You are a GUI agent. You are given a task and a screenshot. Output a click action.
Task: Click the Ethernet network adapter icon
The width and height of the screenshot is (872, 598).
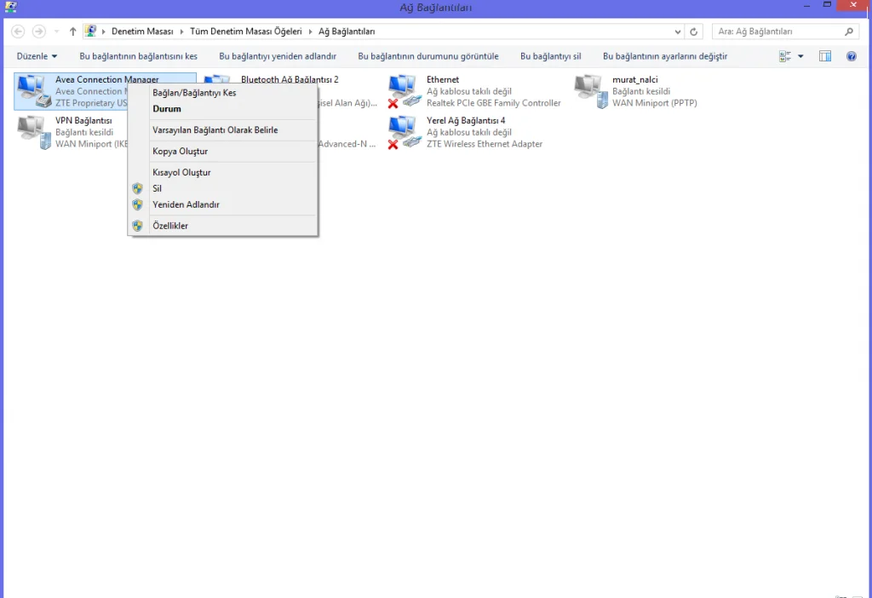coord(405,90)
